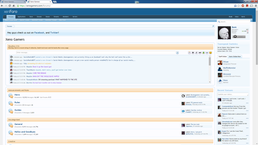
Task: Open the Hellos and Goodbyes forum
Action: pyautogui.click(x=25, y=132)
